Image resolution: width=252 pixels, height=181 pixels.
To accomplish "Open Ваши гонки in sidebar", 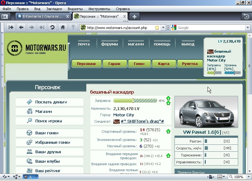I will pyautogui.click(x=50, y=133).
